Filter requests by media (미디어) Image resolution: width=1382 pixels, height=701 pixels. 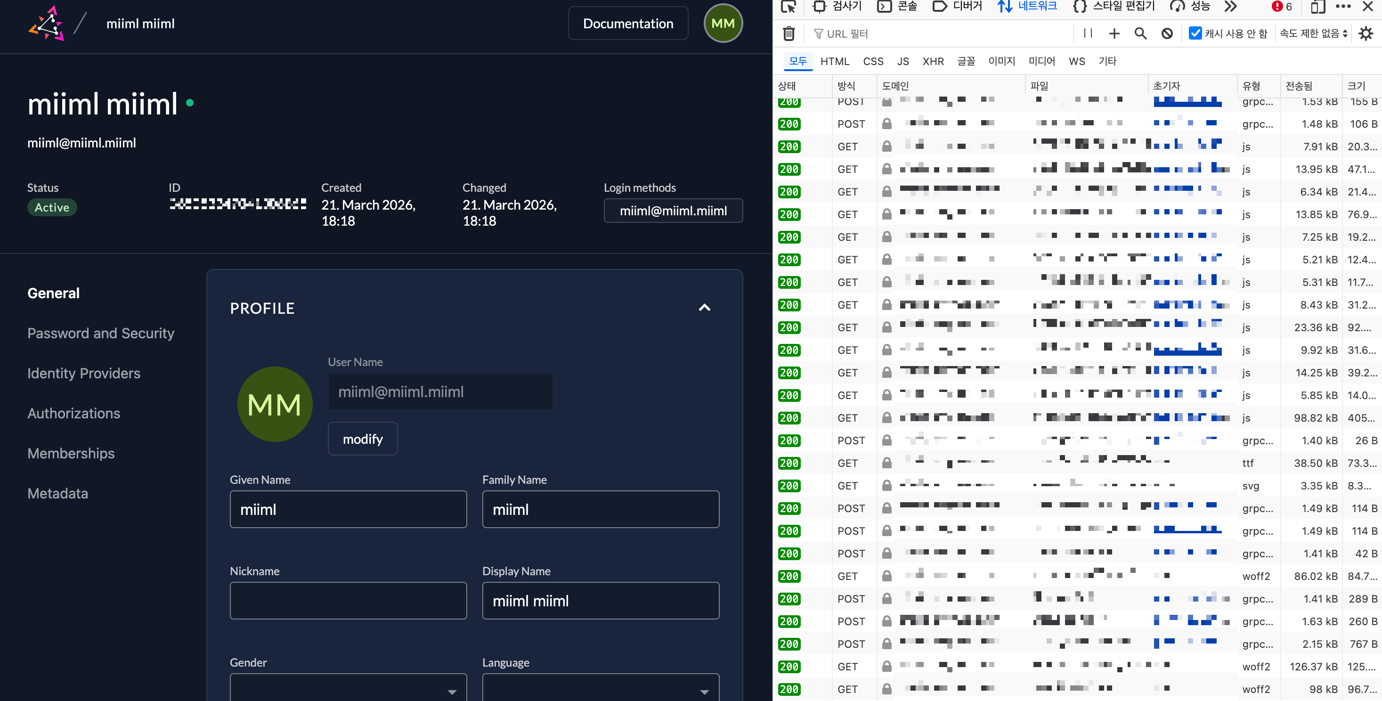click(1041, 61)
